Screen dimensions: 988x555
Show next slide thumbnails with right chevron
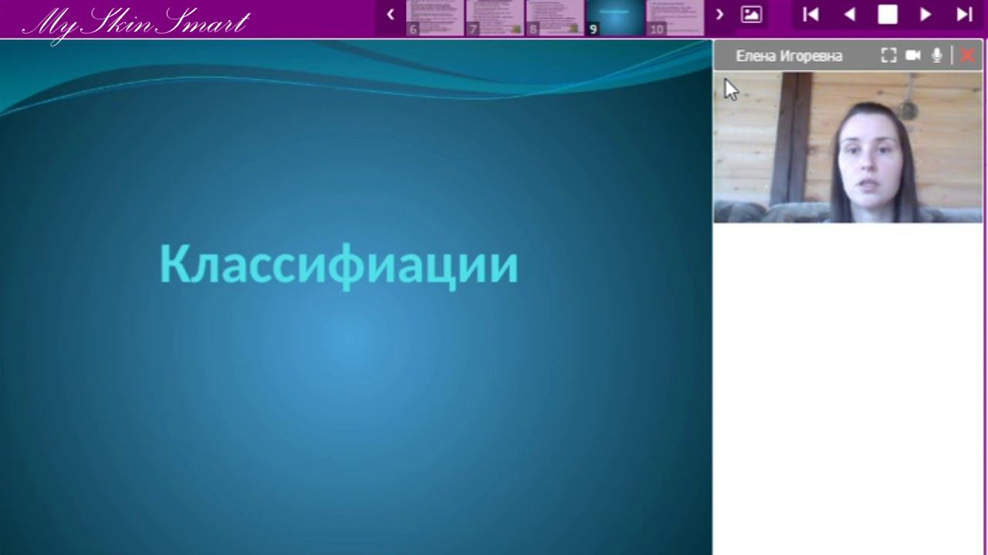(x=719, y=14)
